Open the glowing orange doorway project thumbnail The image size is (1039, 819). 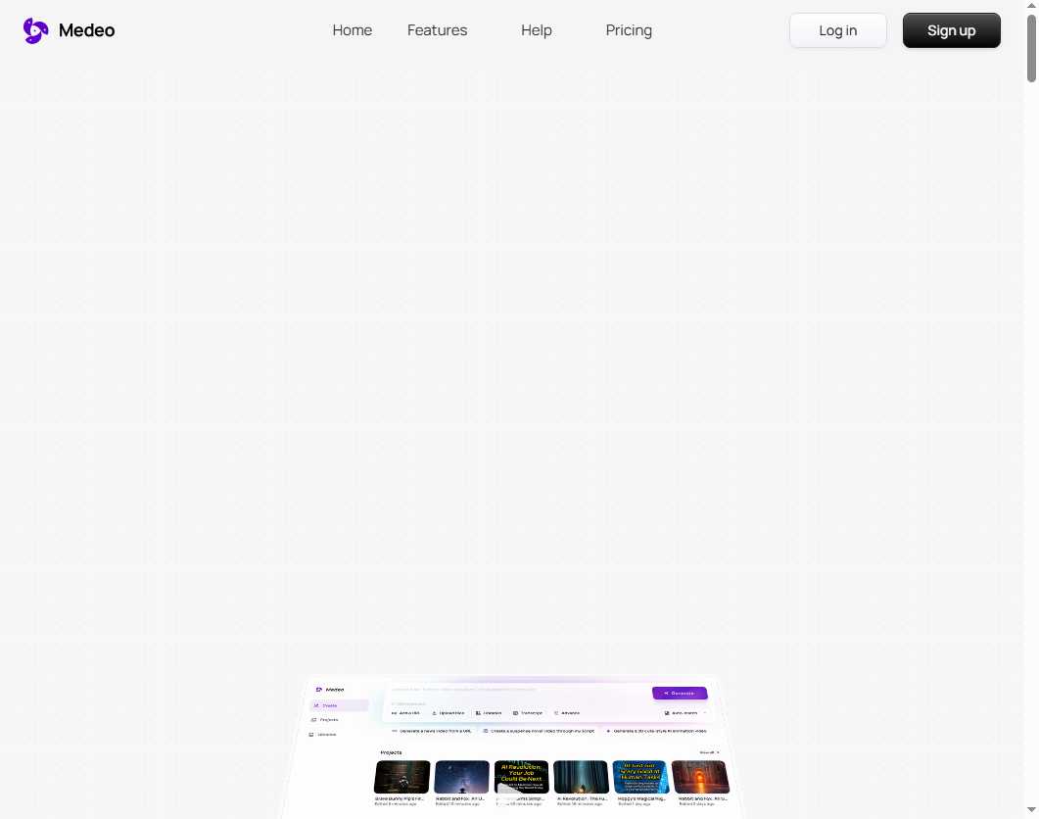pyautogui.click(x=699, y=777)
